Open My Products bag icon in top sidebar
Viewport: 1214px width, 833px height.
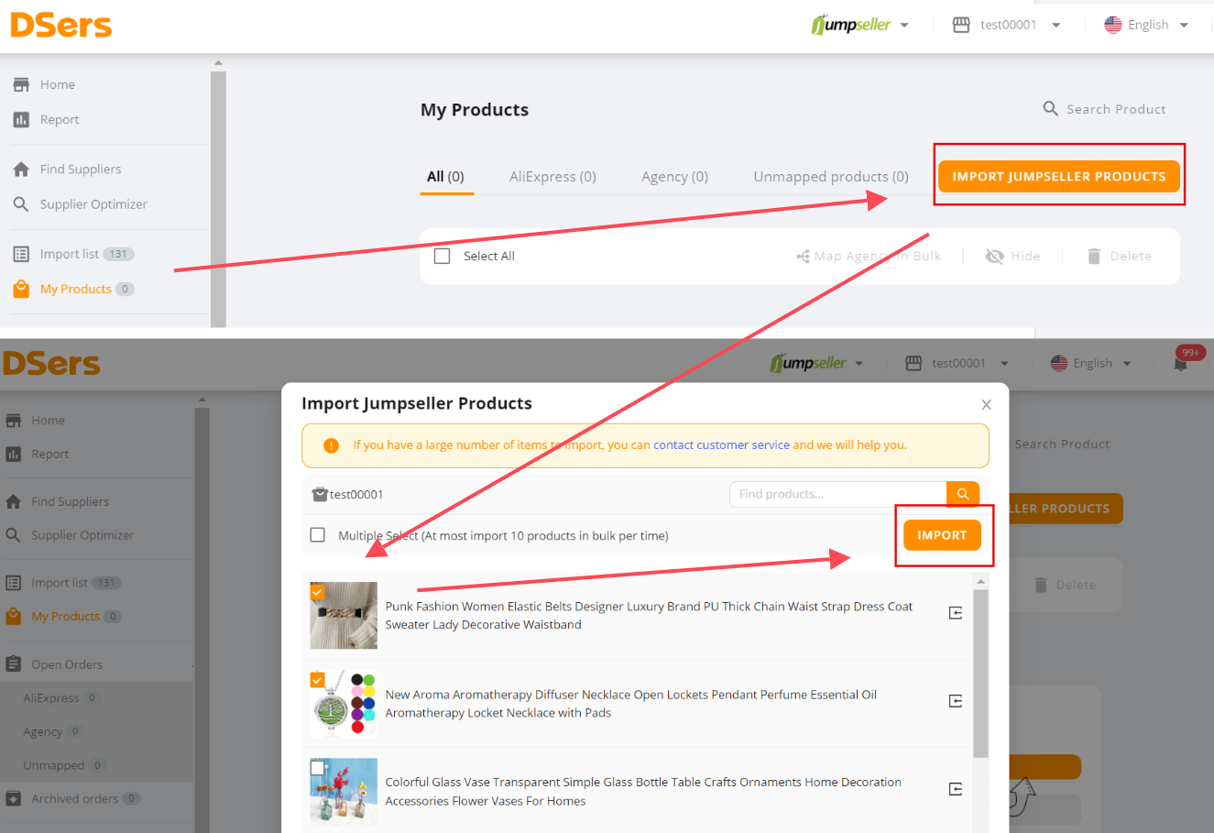21,289
